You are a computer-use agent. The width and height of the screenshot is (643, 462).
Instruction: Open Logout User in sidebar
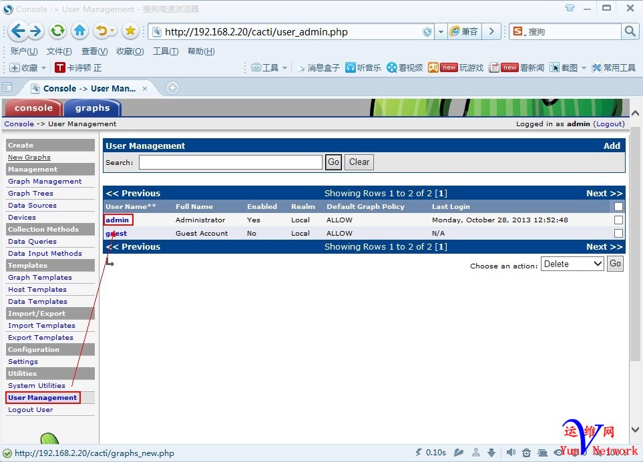tap(30, 409)
